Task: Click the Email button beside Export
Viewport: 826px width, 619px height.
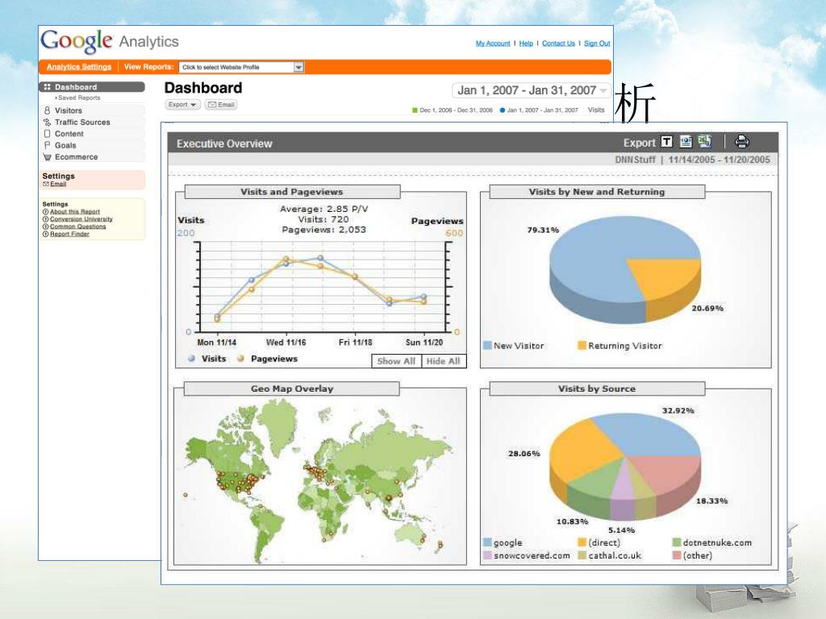Action: click(221, 105)
